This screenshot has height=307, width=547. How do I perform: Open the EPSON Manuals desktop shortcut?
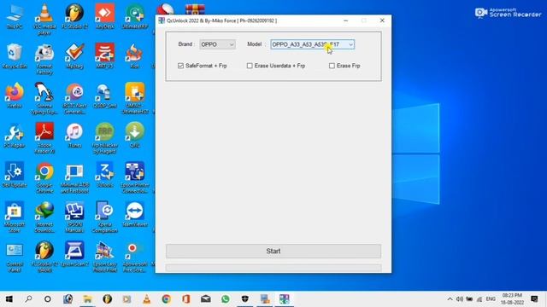coord(74,217)
